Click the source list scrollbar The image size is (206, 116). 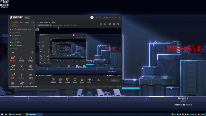pyautogui.click(x=35, y=30)
